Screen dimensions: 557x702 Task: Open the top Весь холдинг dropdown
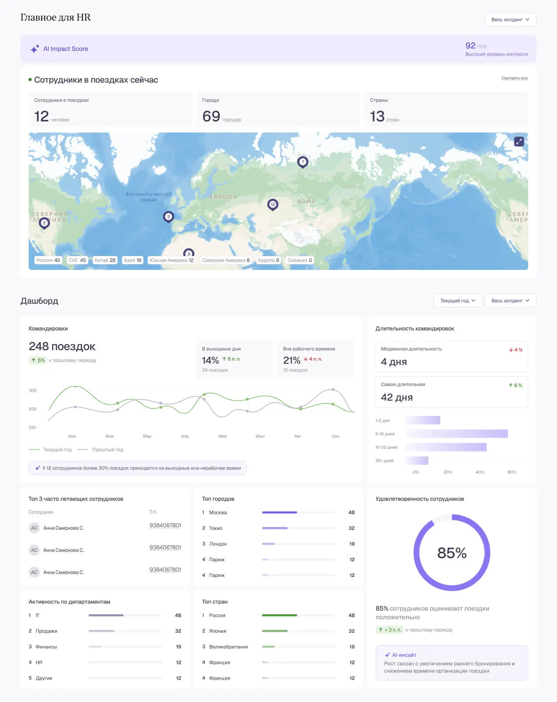tap(510, 20)
